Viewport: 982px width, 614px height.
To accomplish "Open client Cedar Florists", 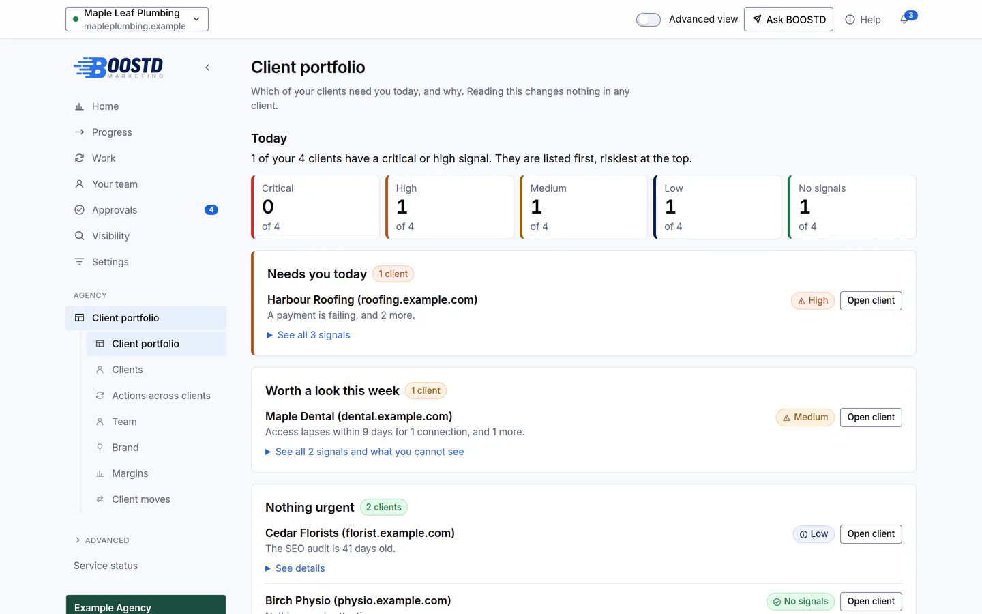I will point(871,534).
